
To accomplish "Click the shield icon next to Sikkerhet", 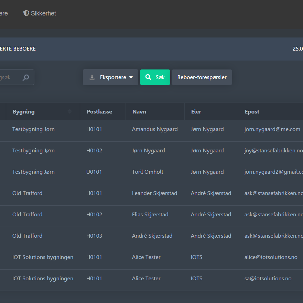I will [26, 13].
